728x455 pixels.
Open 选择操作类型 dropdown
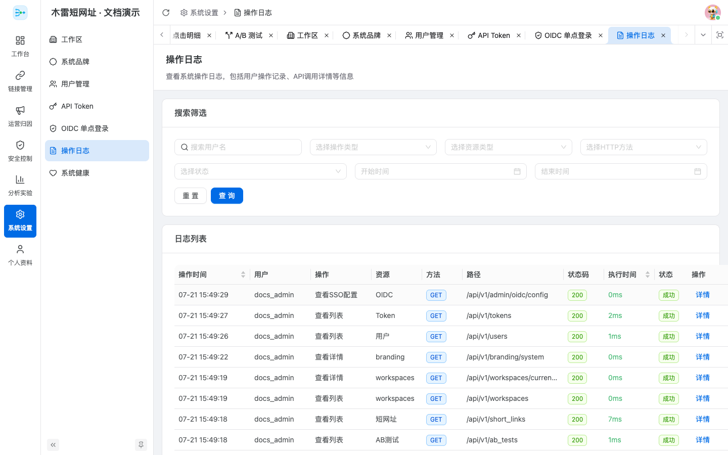(373, 147)
